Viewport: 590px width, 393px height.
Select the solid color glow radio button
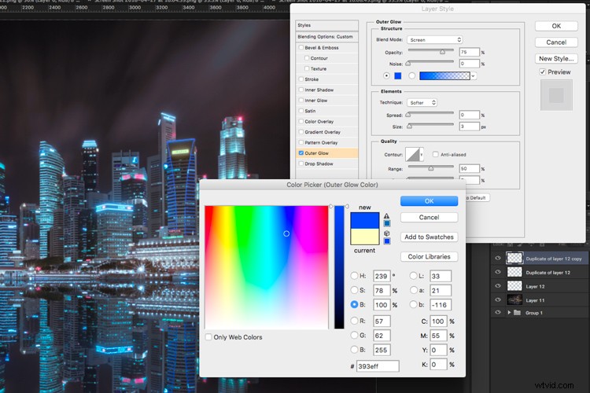click(386, 75)
